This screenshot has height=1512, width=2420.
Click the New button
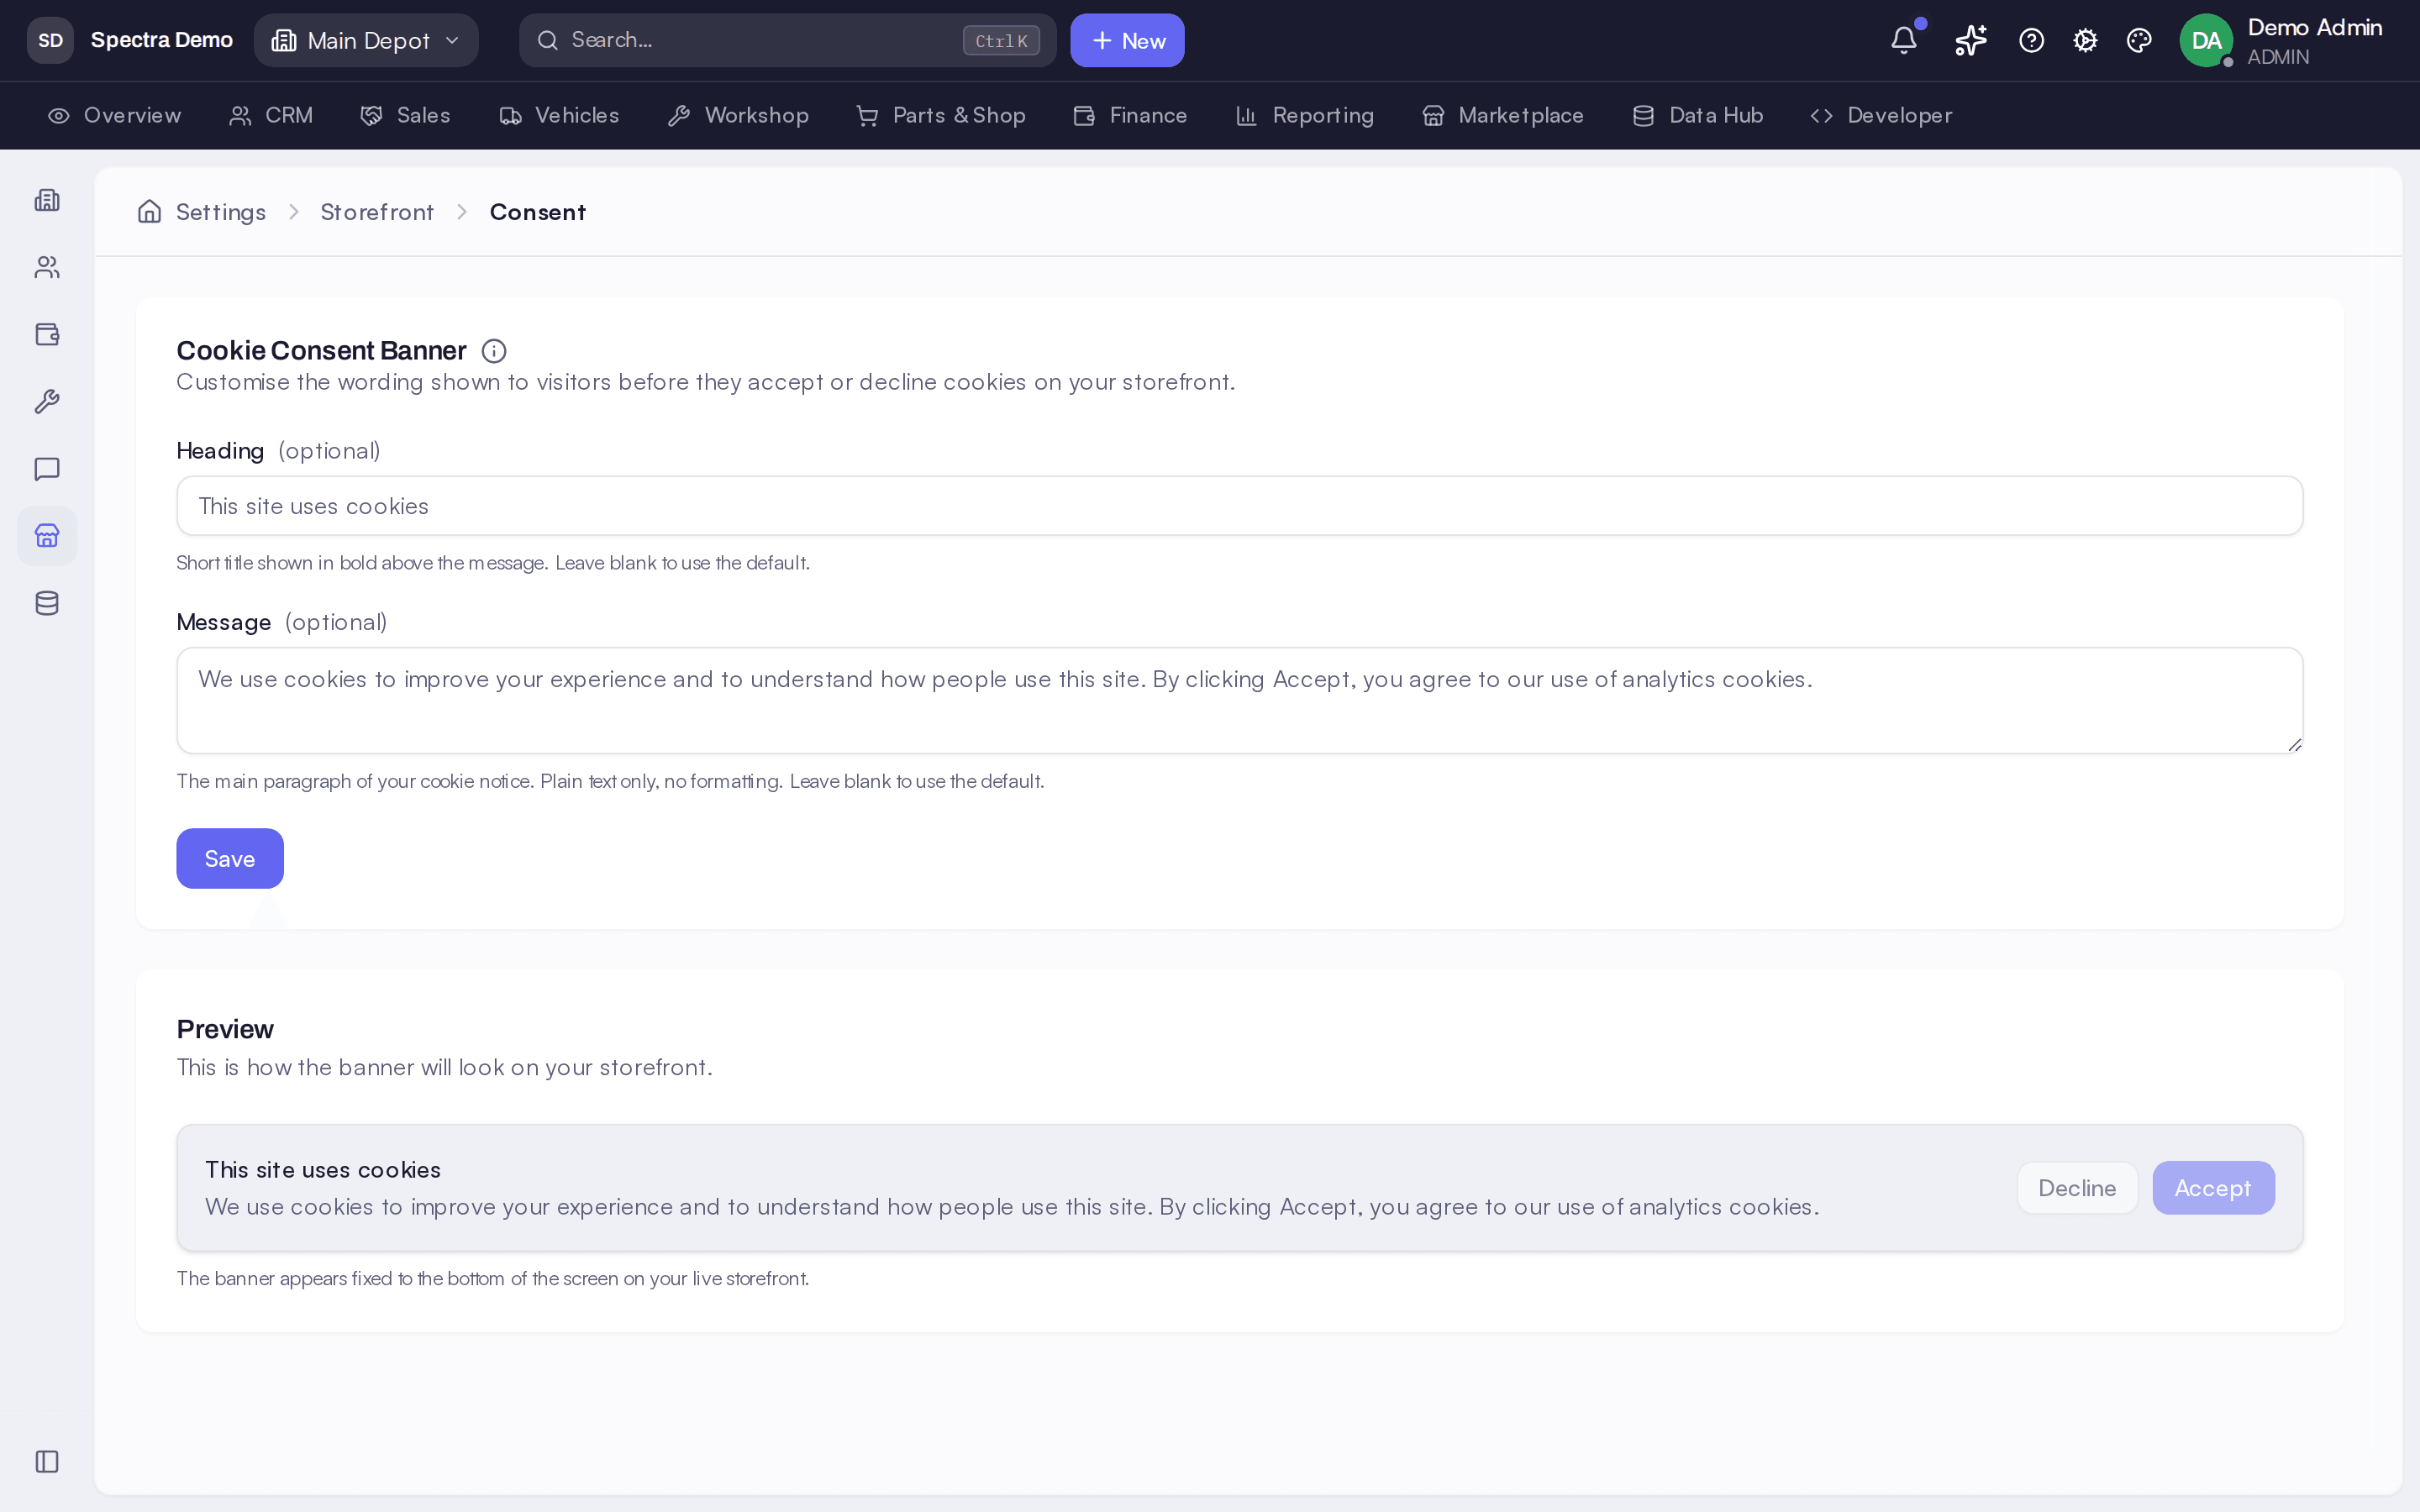(1127, 40)
